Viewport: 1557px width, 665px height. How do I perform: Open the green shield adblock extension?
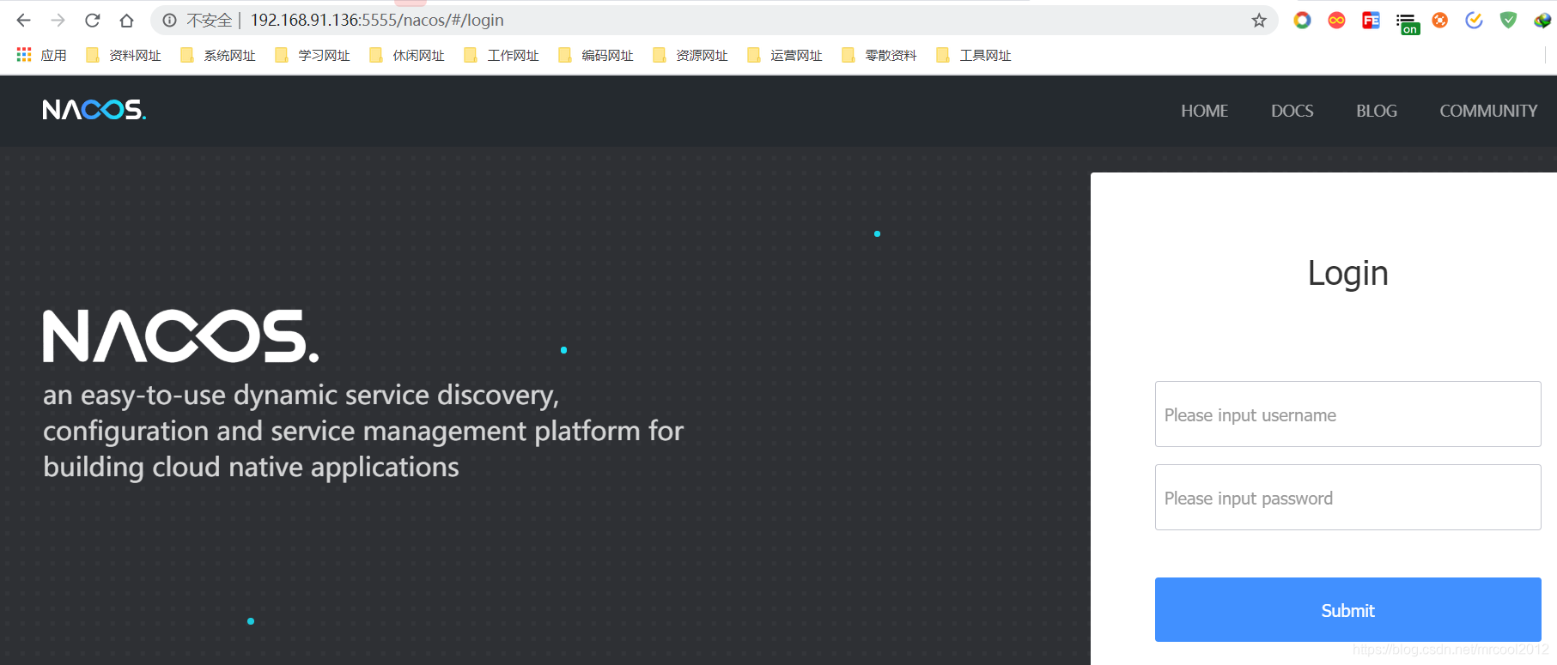1509,20
